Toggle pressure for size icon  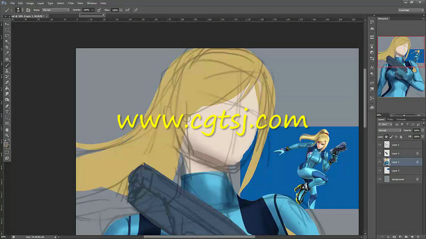tap(136, 10)
